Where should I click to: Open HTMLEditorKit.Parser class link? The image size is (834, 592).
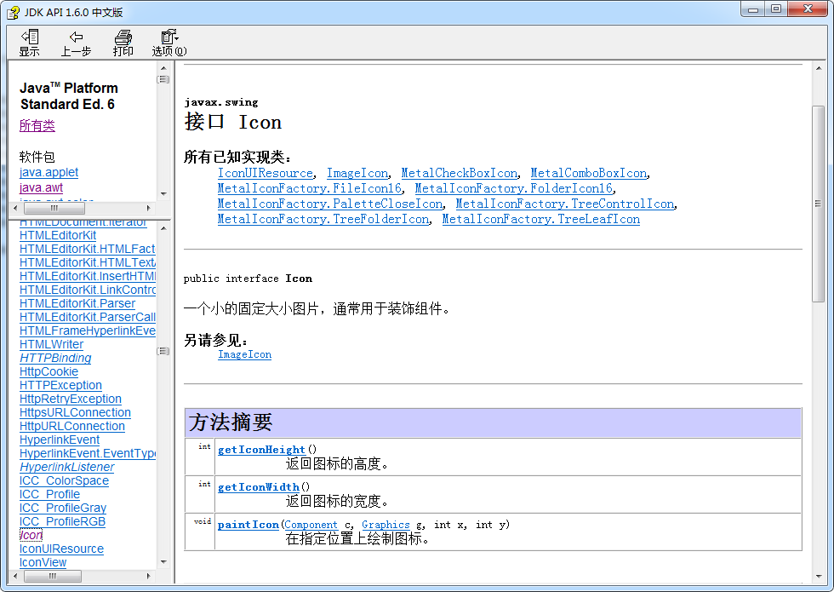click(77, 303)
